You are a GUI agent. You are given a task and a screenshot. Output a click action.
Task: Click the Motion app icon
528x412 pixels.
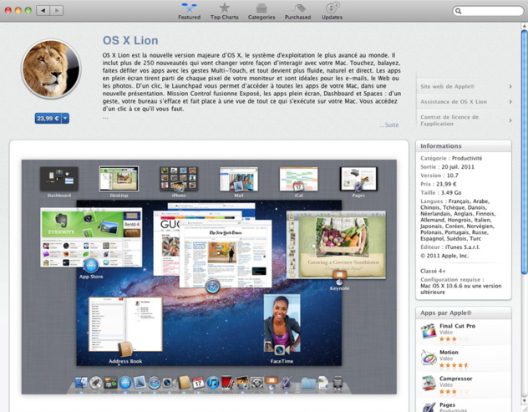pos(429,358)
